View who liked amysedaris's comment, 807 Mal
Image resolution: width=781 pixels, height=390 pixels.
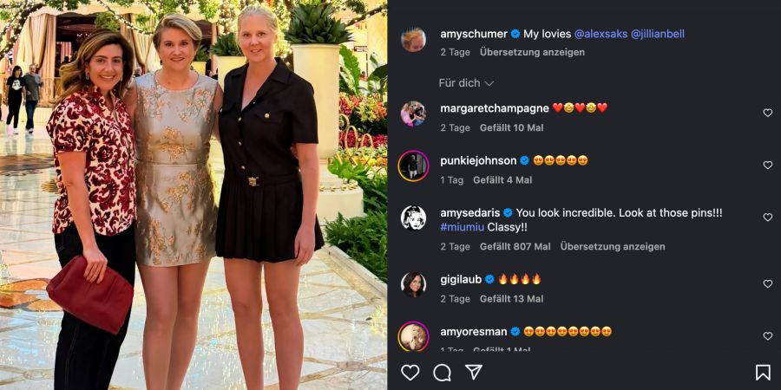515,247
